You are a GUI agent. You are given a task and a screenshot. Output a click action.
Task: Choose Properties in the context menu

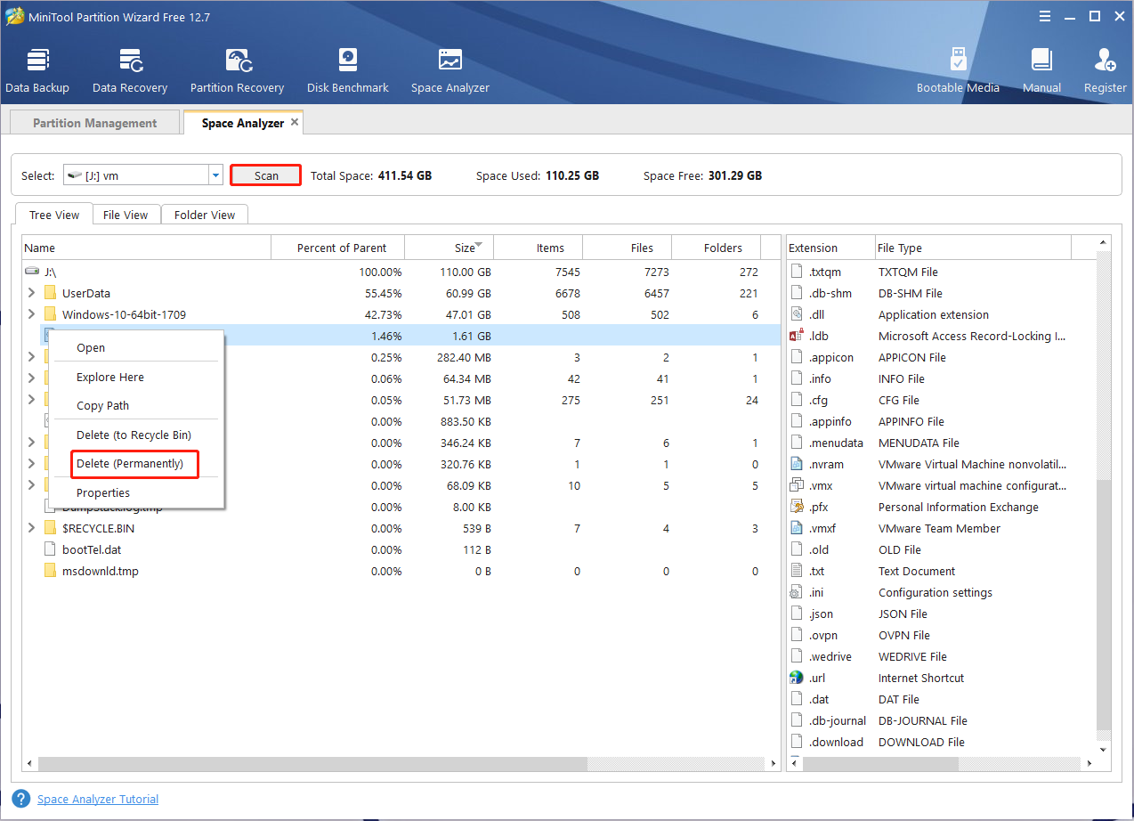135,492
